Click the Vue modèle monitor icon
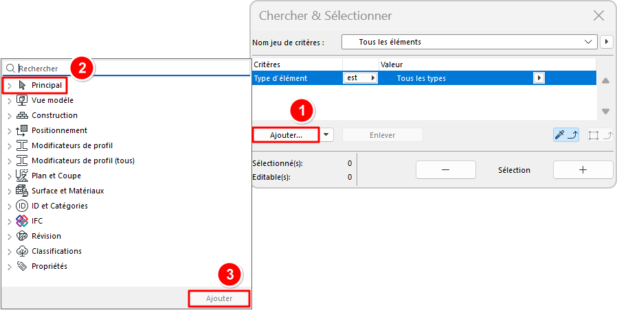The height and width of the screenshot is (310, 617). tap(21, 100)
